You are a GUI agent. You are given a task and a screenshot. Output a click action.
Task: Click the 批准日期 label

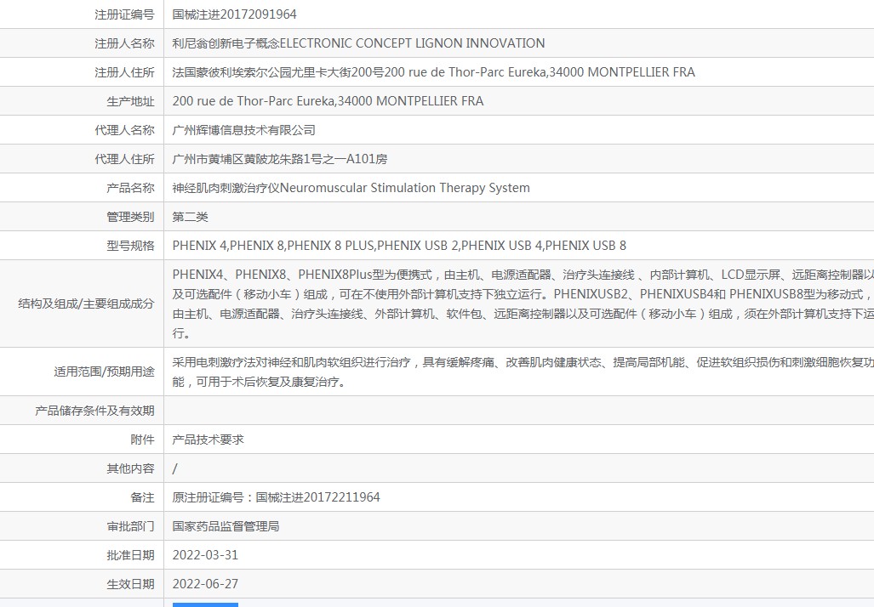pyautogui.click(x=130, y=556)
